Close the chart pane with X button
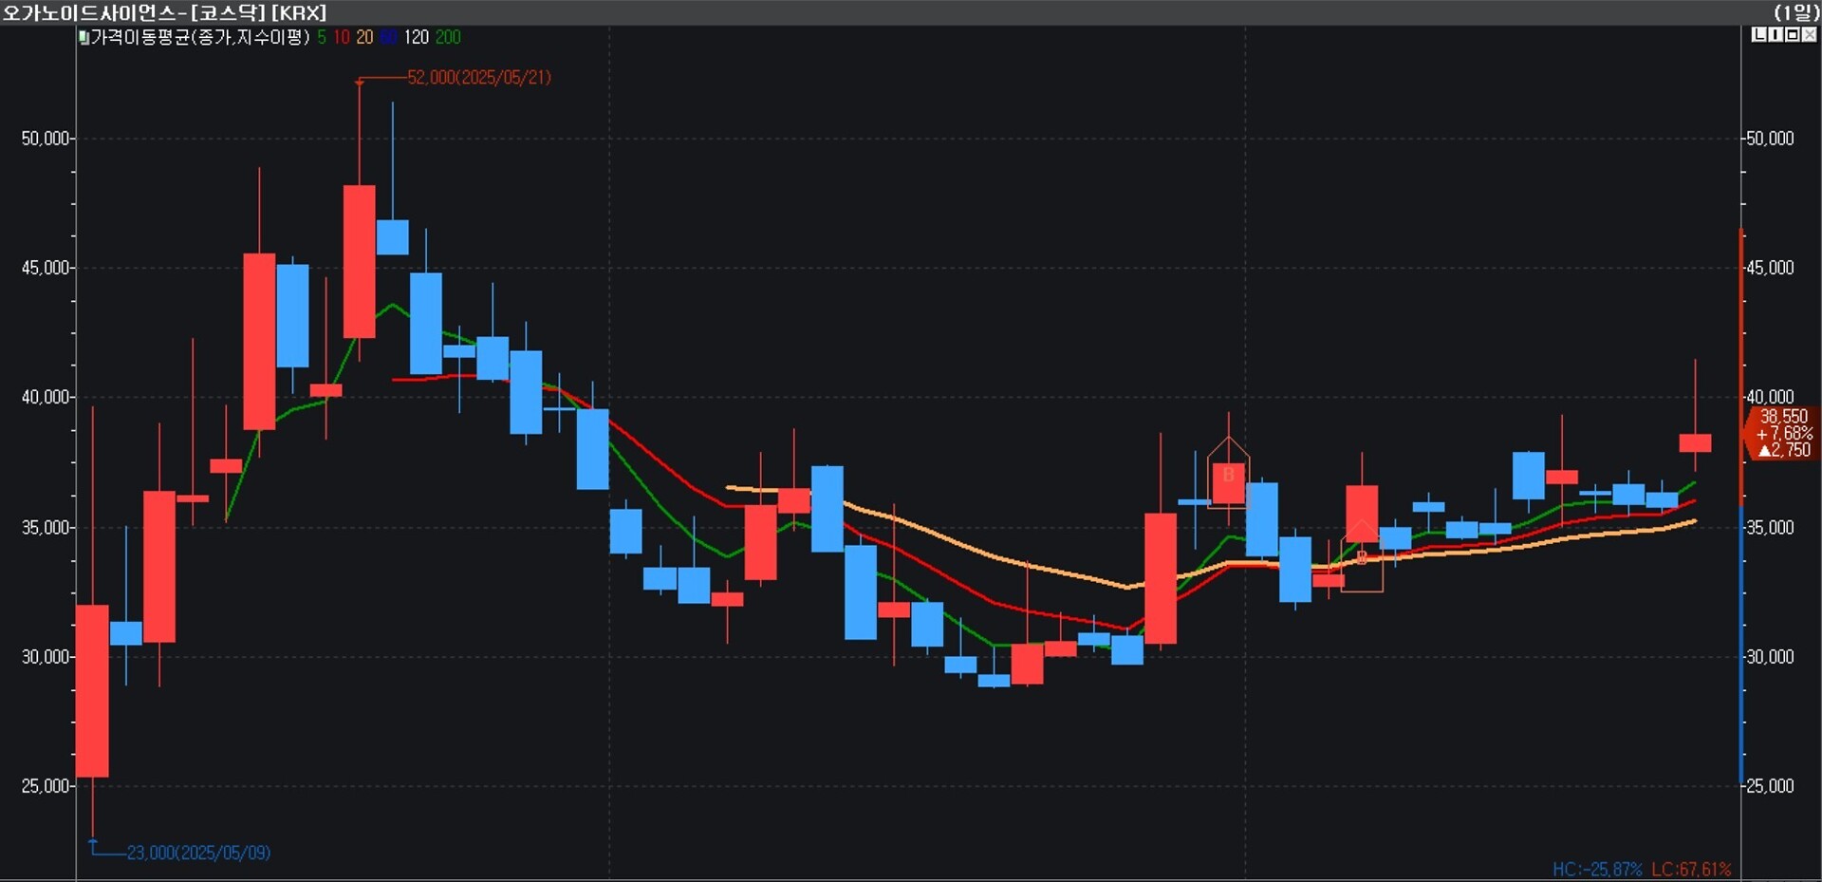 pyautogui.click(x=1809, y=35)
